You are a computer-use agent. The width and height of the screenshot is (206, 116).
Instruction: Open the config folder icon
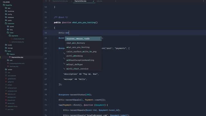pos(6,14)
